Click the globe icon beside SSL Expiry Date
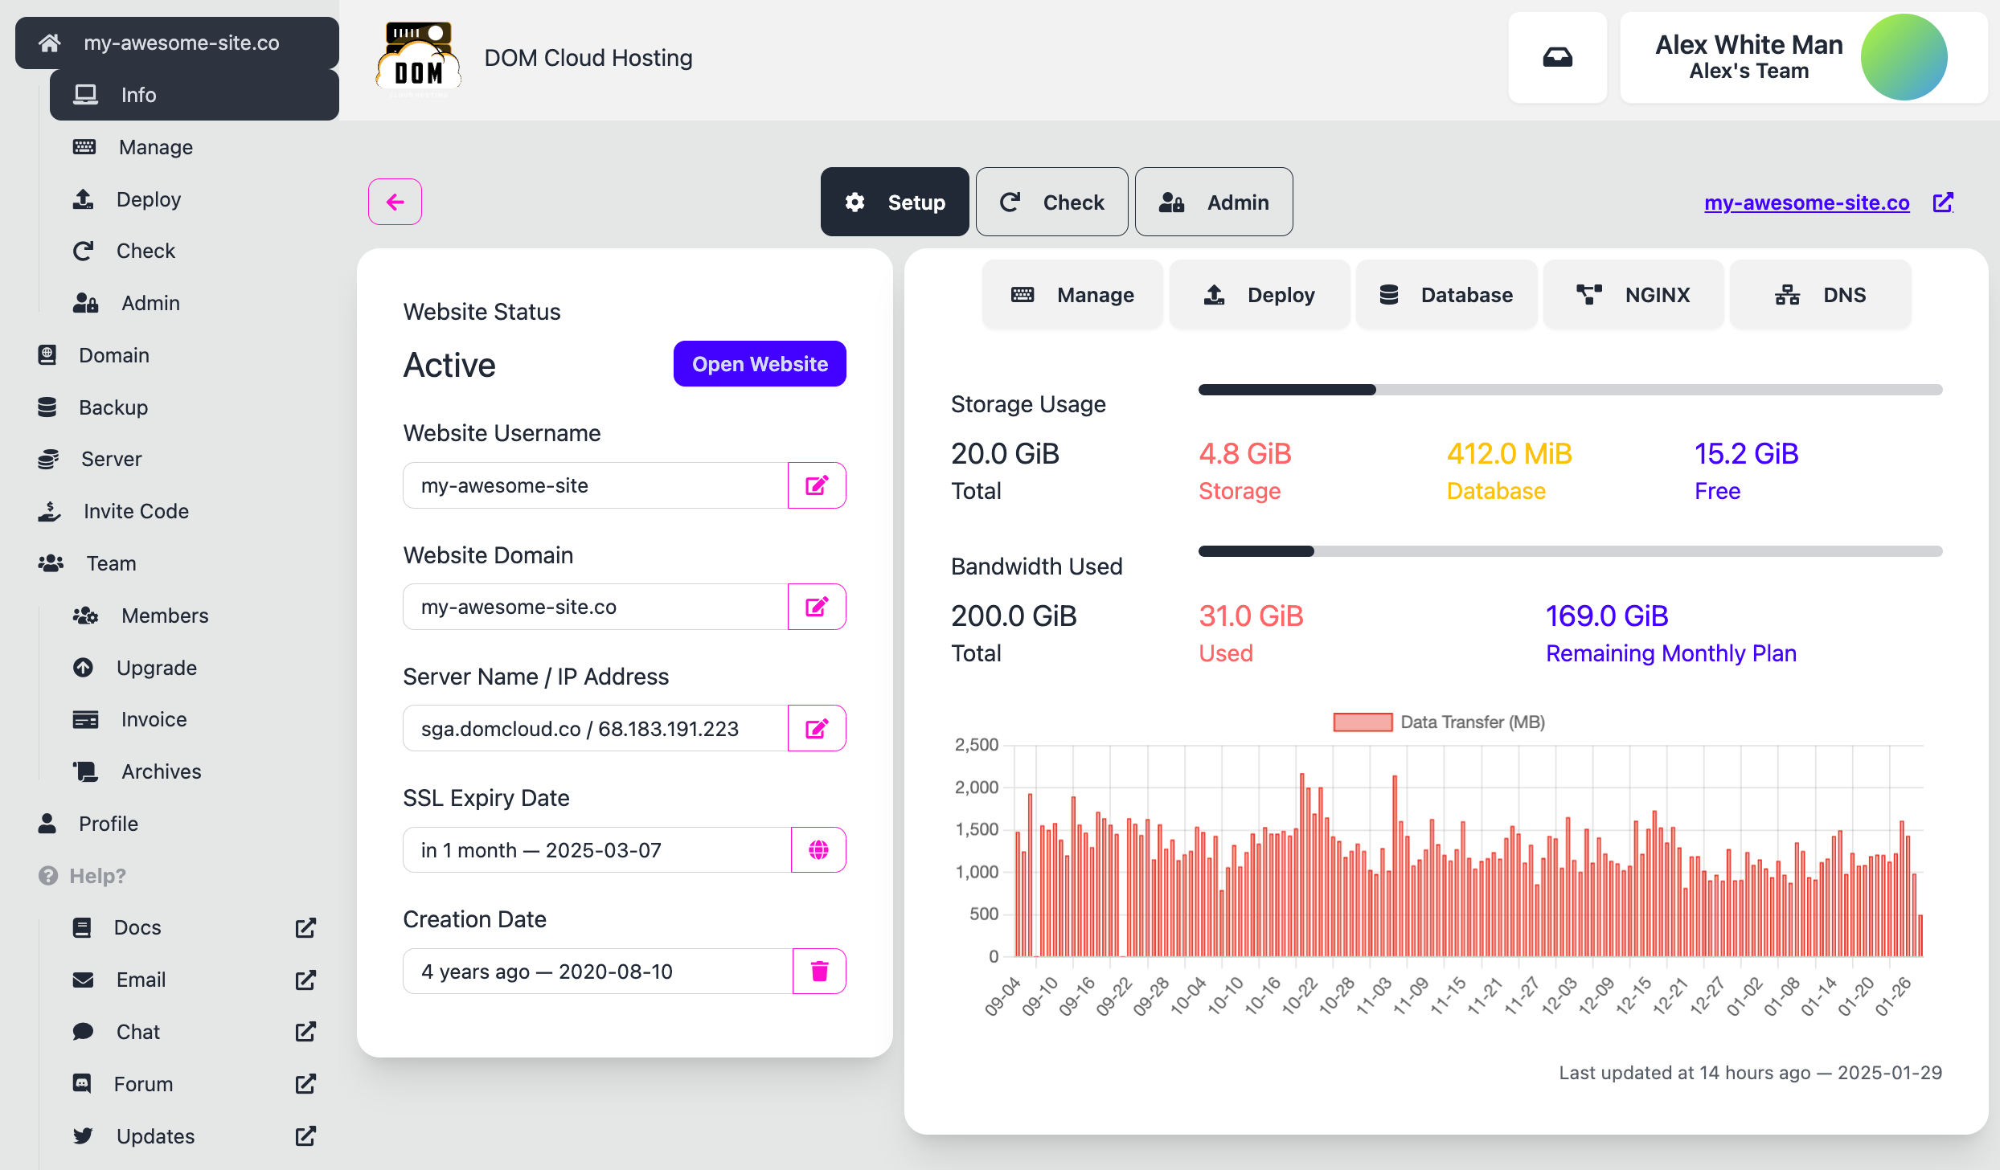This screenshot has height=1170, width=2000. pyautogui.click(x=818, y=849)
